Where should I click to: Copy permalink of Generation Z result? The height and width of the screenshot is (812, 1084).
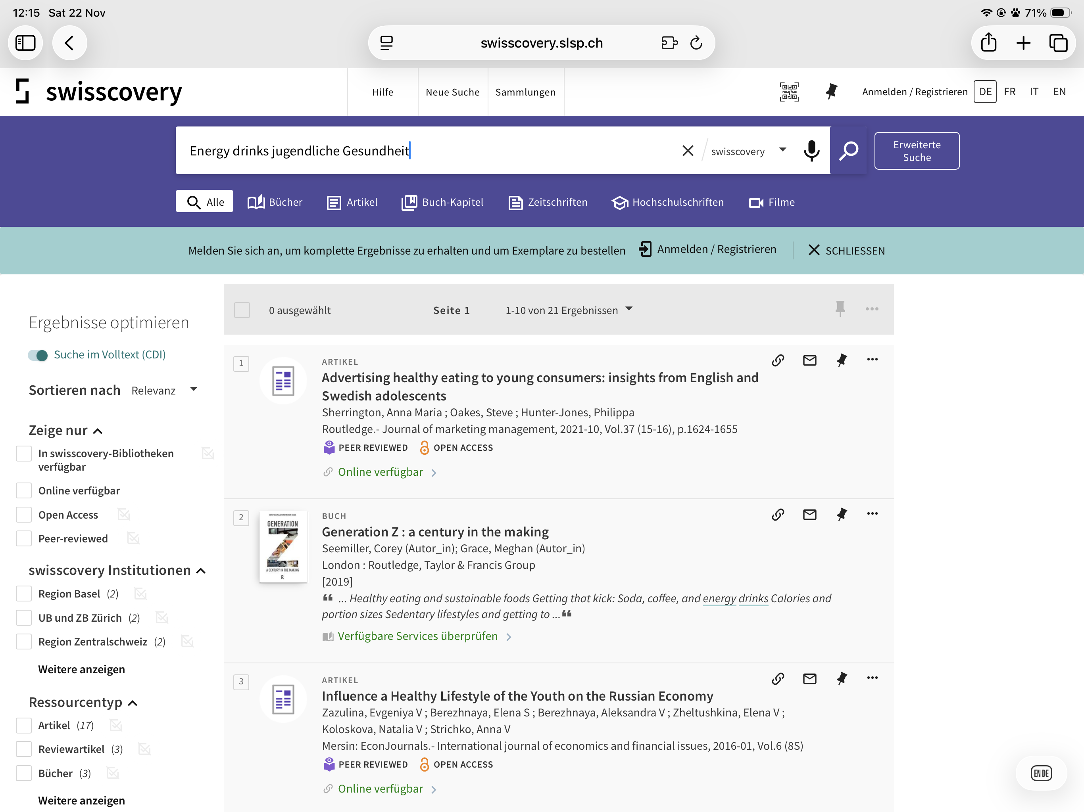click(778, 514)
